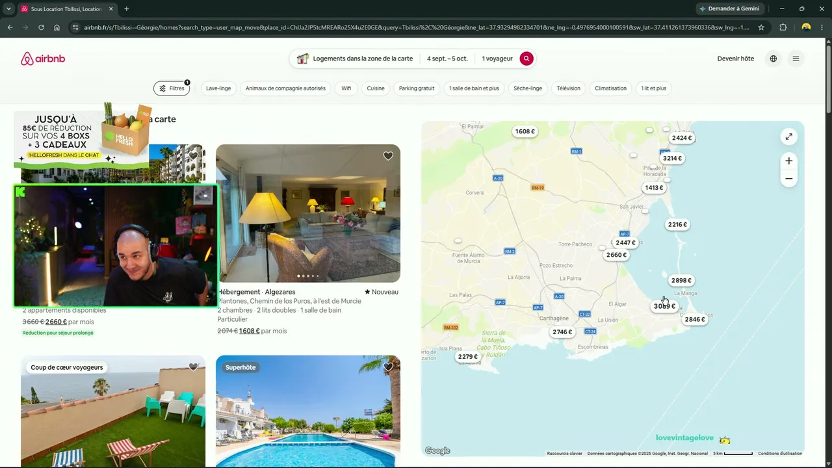
Task: Click the red search magnifier button
Action: pyautogui.click(x=526, y=58)
